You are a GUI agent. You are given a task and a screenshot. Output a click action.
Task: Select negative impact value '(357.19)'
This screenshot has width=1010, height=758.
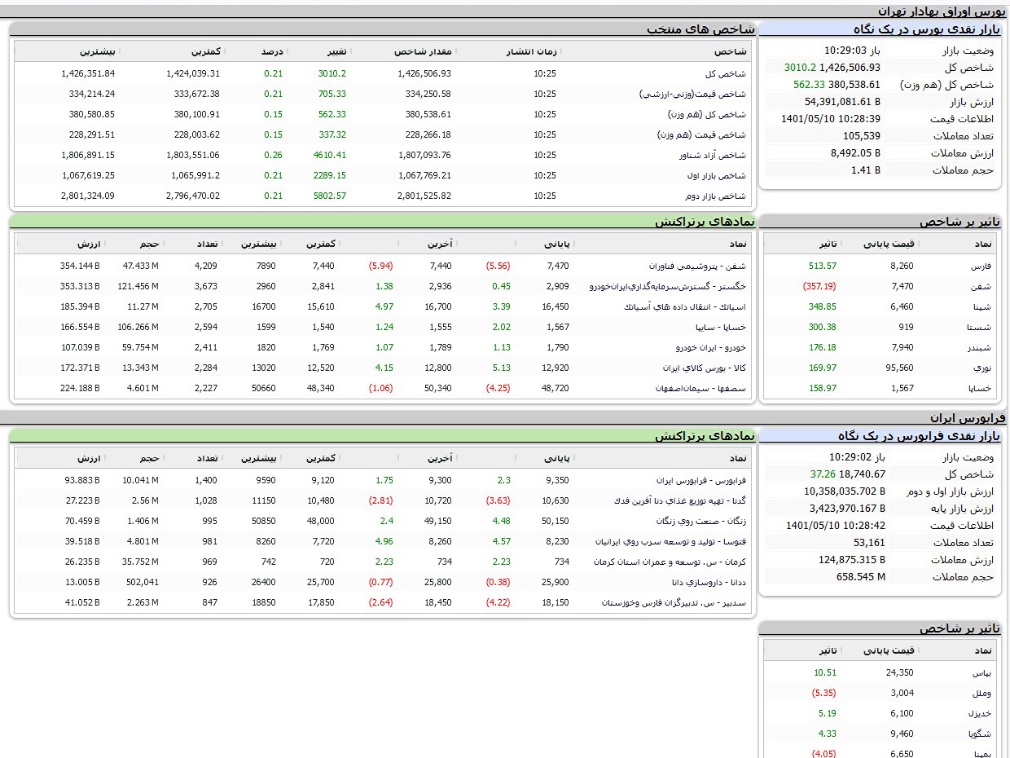point(819,286)
